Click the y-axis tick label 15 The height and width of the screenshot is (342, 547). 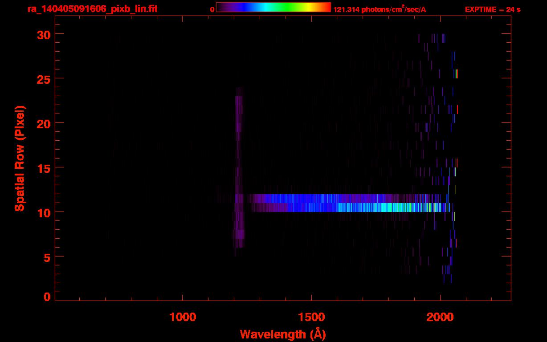[x=44, y=168]
